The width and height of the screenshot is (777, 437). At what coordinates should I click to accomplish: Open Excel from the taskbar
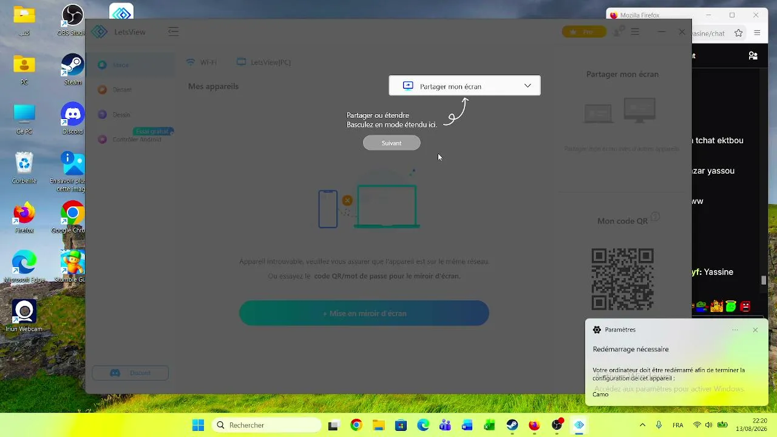[489, 425]
